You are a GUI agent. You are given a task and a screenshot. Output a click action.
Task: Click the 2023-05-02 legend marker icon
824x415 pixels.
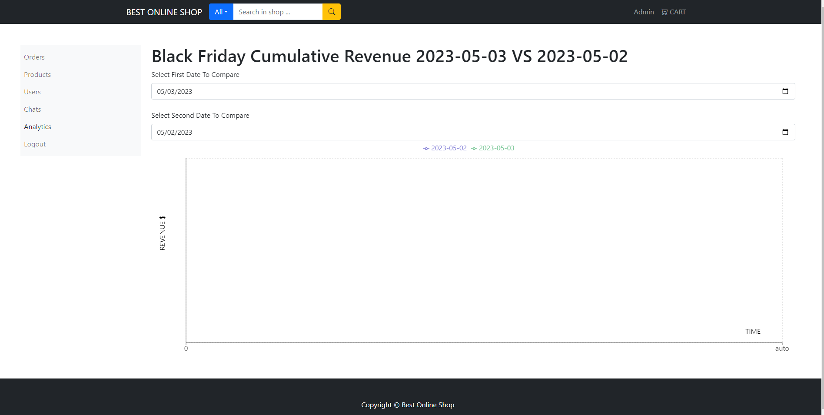(x=426, y=148)
